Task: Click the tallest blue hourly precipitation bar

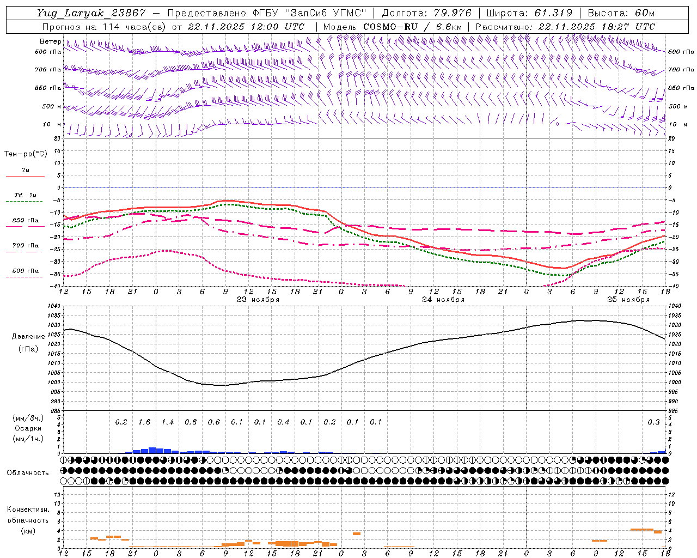Action: click(152, 450)
